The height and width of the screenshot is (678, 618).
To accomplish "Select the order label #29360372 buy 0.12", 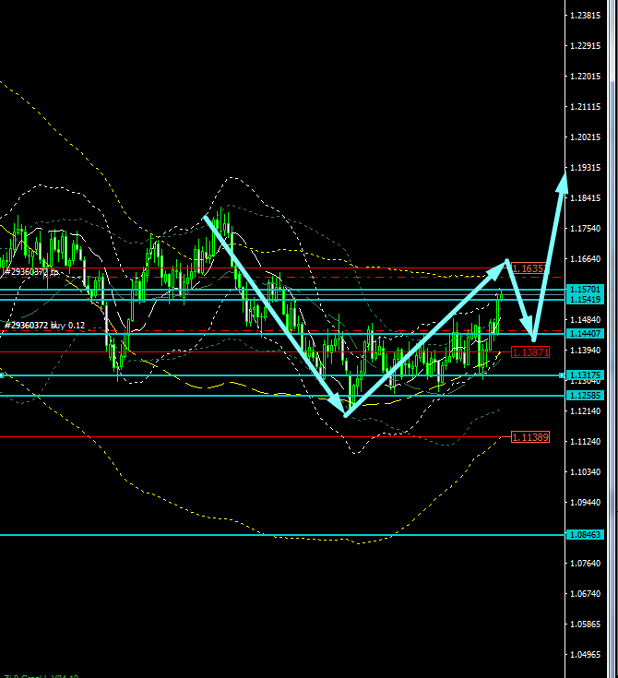I will (44, 325).
